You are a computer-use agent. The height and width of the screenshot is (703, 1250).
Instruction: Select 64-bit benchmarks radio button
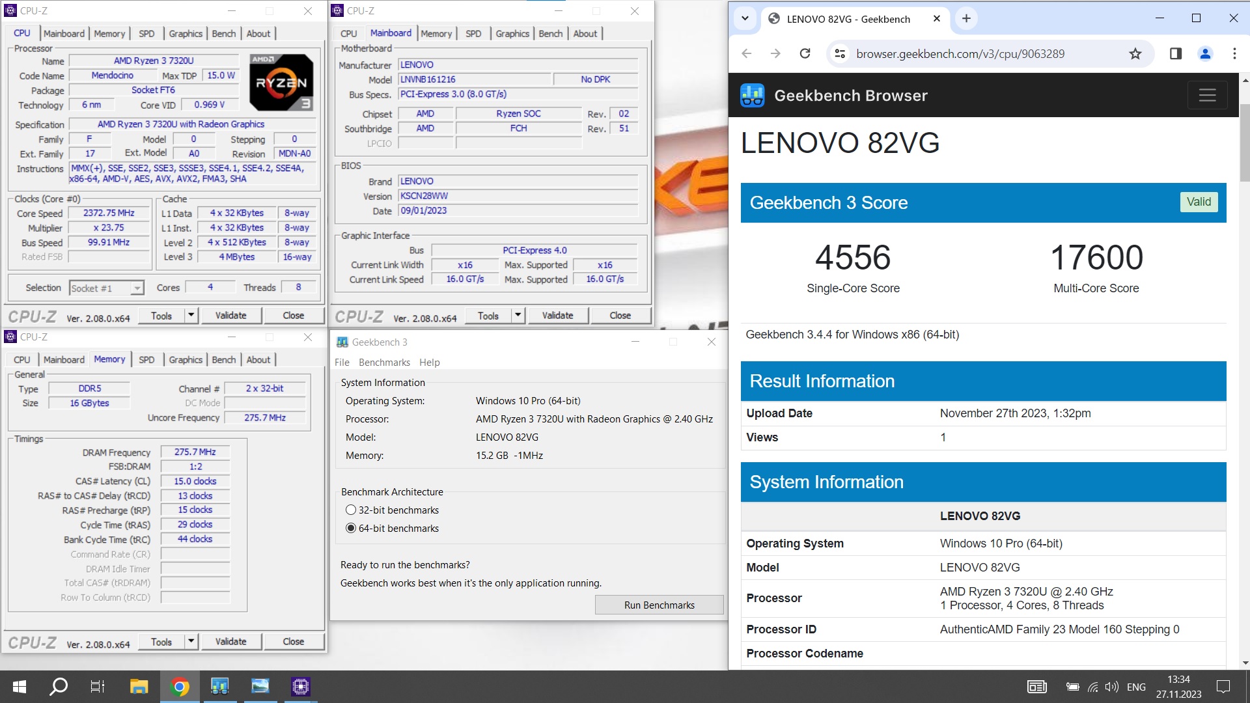pos(351,529)
